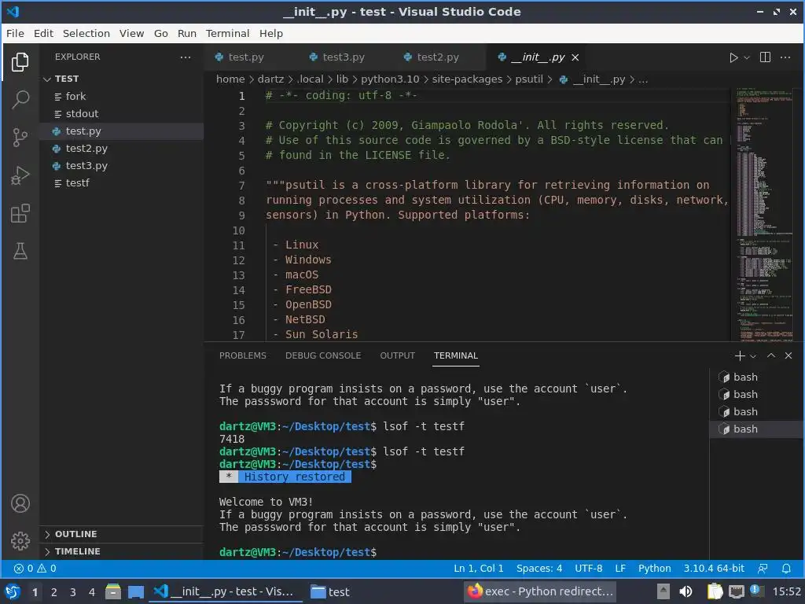Open Explorer views and more actions ellipsis
Screen dimensions: 805x604
coord(186,57)
